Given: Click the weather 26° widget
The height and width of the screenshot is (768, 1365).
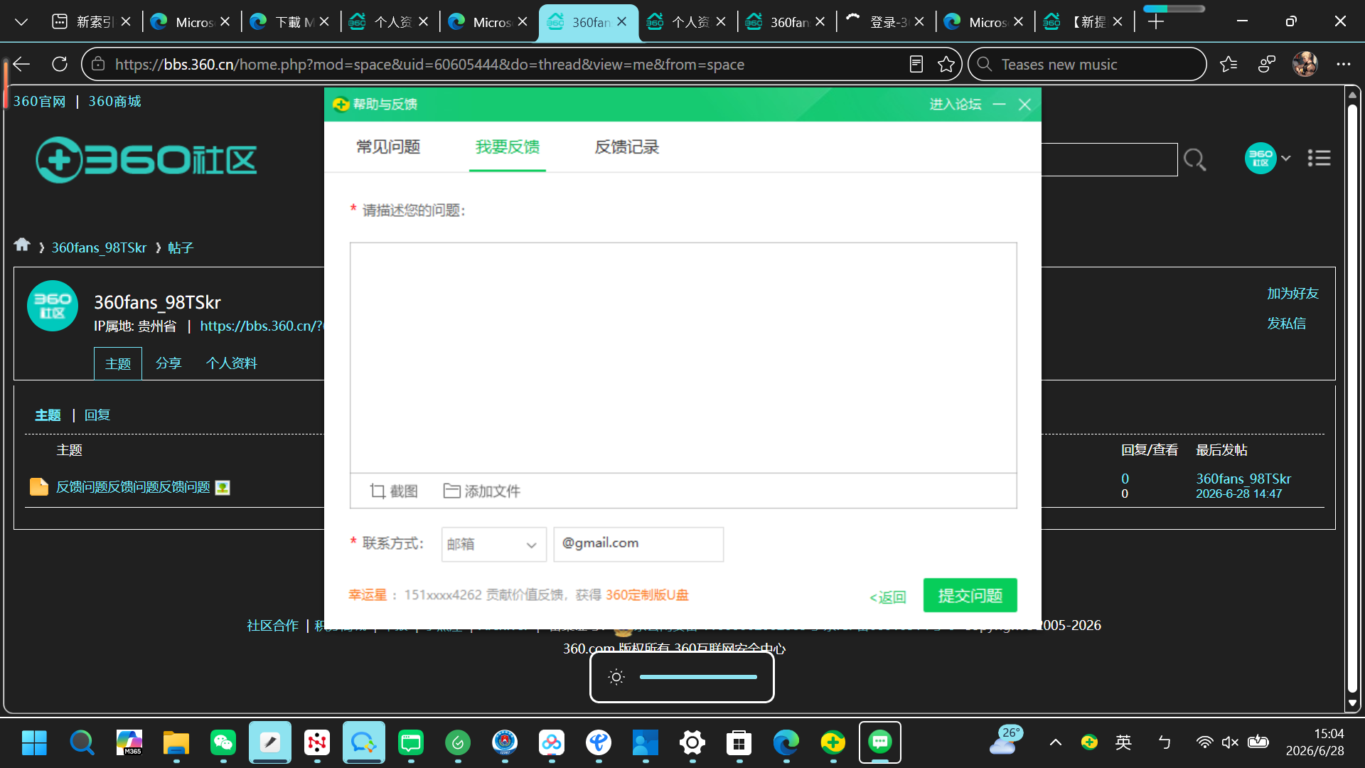Looking at the screenshot, I should coord(1005,740).
